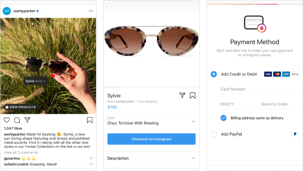
Task: Open the Color dropdown for Onyx Tortoise
Action: 193,121
